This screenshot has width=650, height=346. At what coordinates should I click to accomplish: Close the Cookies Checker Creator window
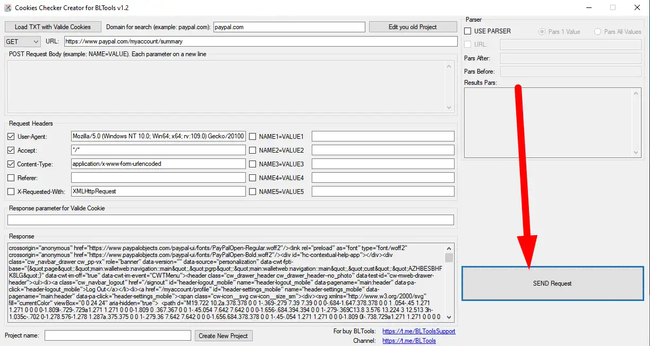637,8
